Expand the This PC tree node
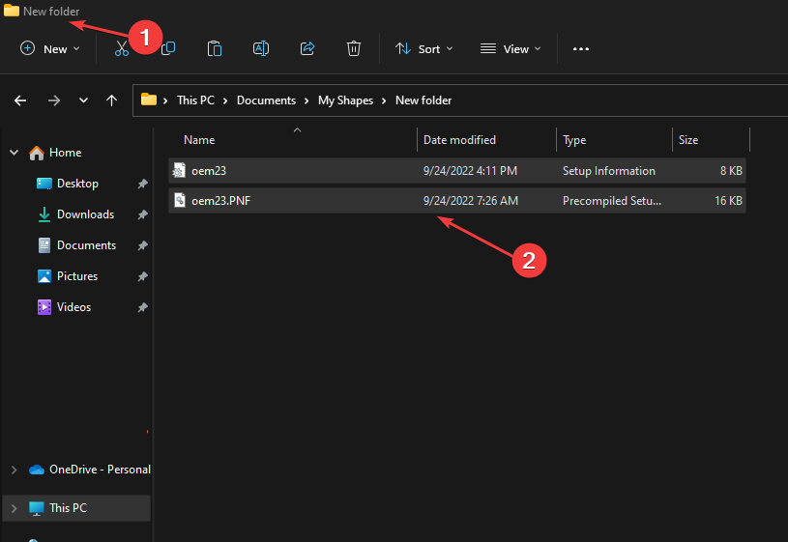Image resolution: width=788 pixels, height=542 pixels. (x=14, y=508)
